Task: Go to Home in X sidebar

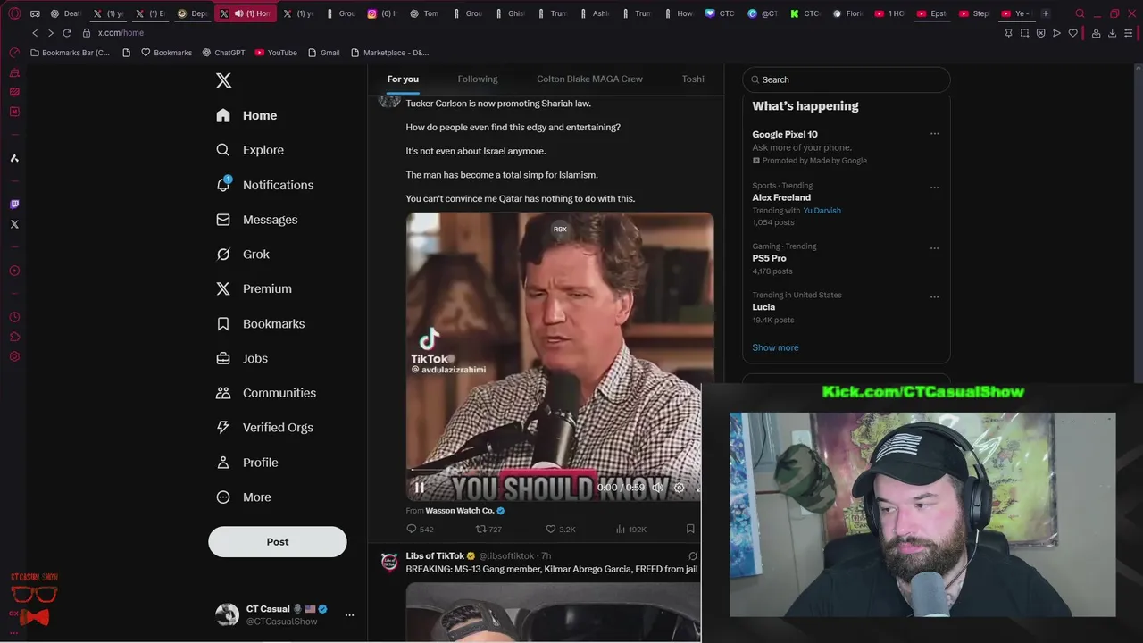Action: click(x=246, y=115)
